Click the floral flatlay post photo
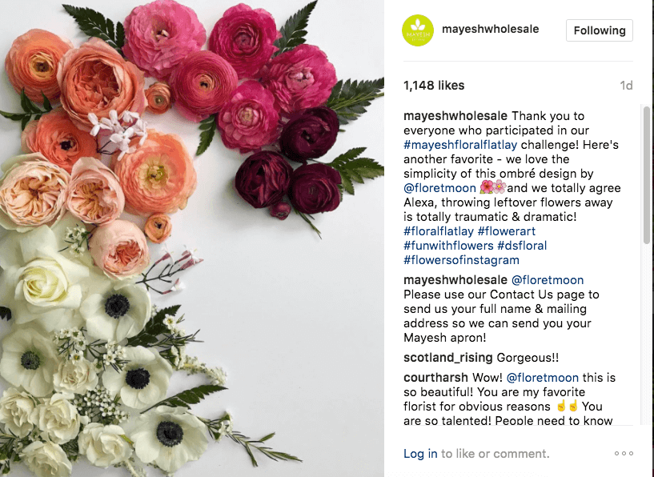654x477 pixels. tap(192, 238)
